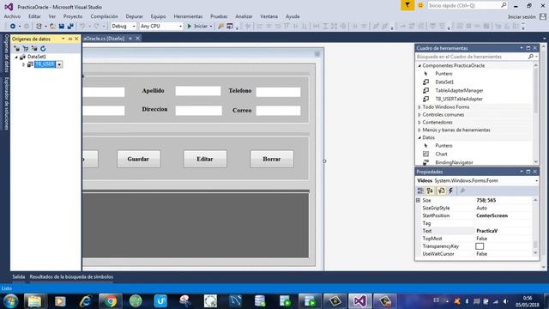Click the Events lightning bolt icon

451,191
